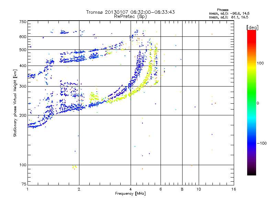The height and width of the screenshot is (206, 275).
Task: Click the x-axis '8' tick label
Action: click(x=182, y=189)
